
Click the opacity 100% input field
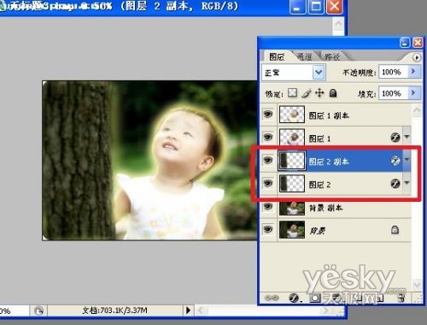tap(394, 72)
